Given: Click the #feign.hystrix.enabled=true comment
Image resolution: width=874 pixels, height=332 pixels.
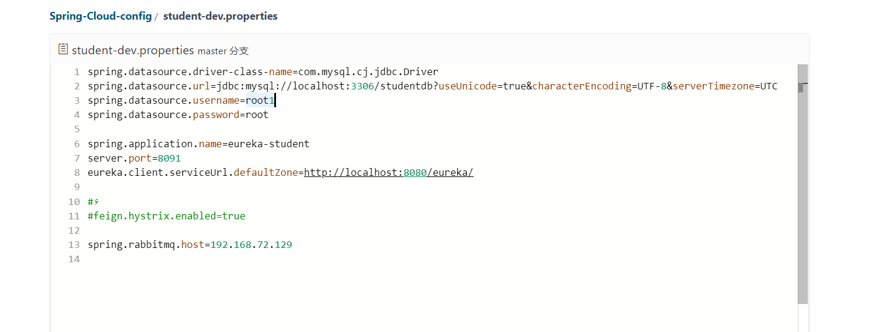Looking at the screenshot, I should (166, 216).
